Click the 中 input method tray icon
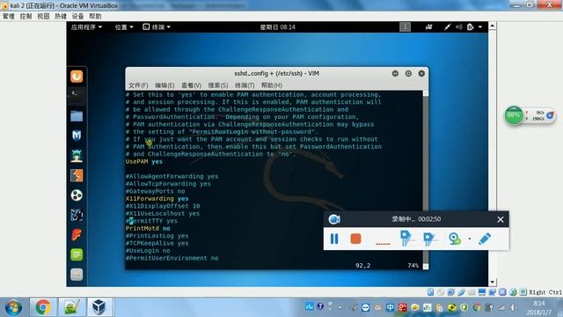563x317 pixels. point(390,307)
